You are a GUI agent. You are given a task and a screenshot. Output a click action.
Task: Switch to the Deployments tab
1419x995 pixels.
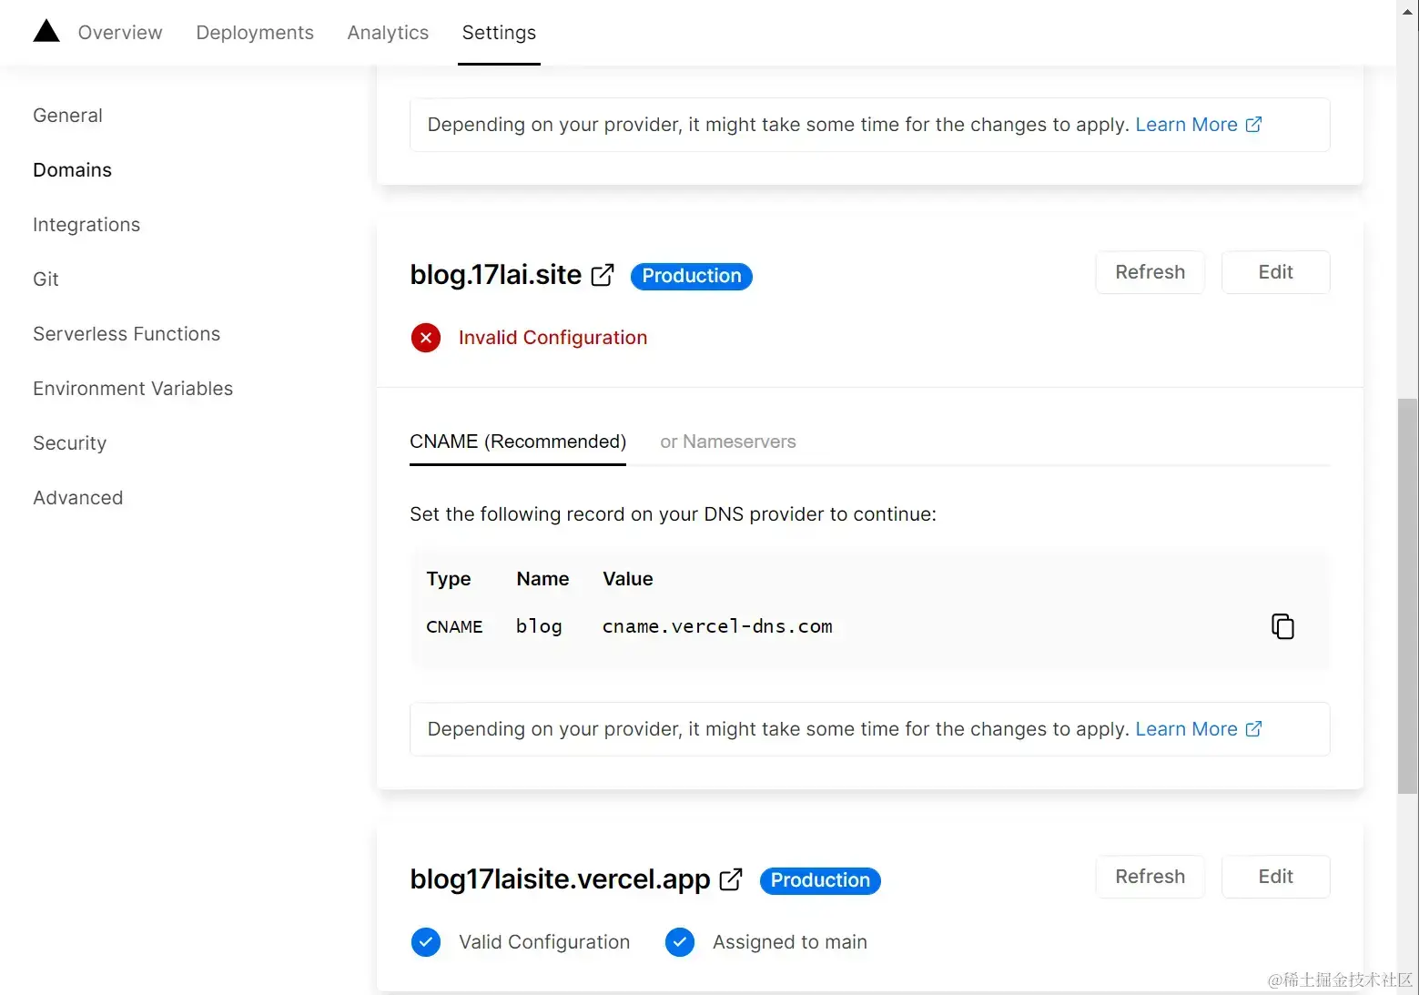[x=255, y=33]
